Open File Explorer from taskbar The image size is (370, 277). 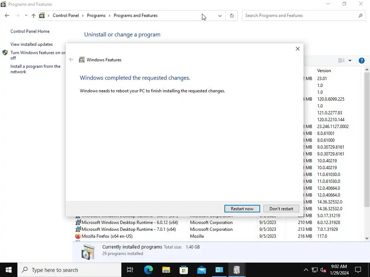point(166,270)
